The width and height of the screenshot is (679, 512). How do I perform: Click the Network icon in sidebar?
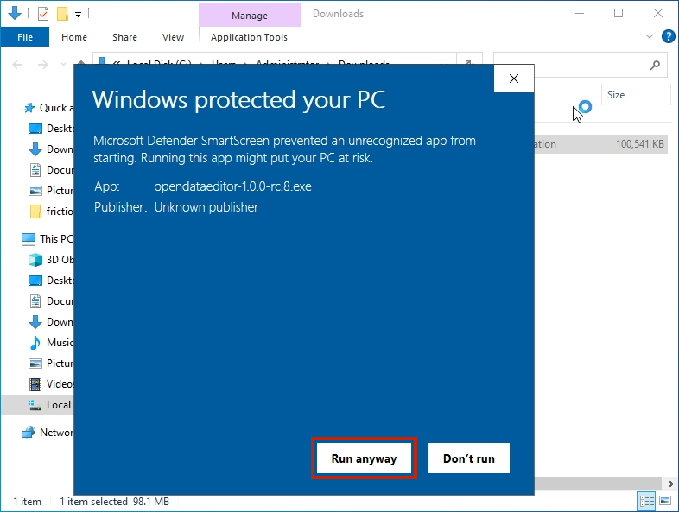click(29, 433)
